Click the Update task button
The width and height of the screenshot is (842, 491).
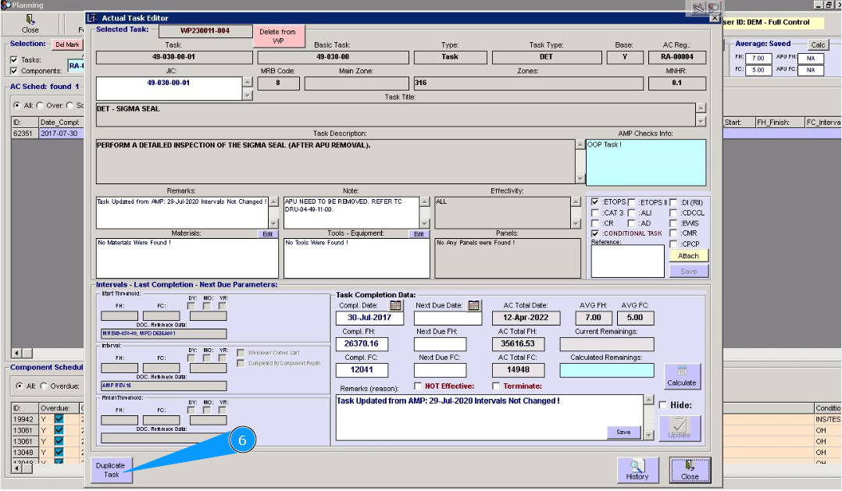680,429
